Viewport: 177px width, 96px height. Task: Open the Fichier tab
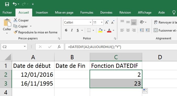point(7,13)
